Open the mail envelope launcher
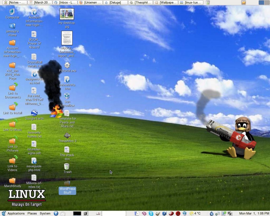The image size is (270, 216). [63, 213]
